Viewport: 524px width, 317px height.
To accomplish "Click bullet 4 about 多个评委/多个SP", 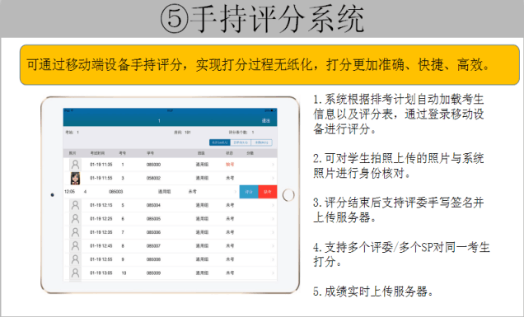I will [401, 254].
